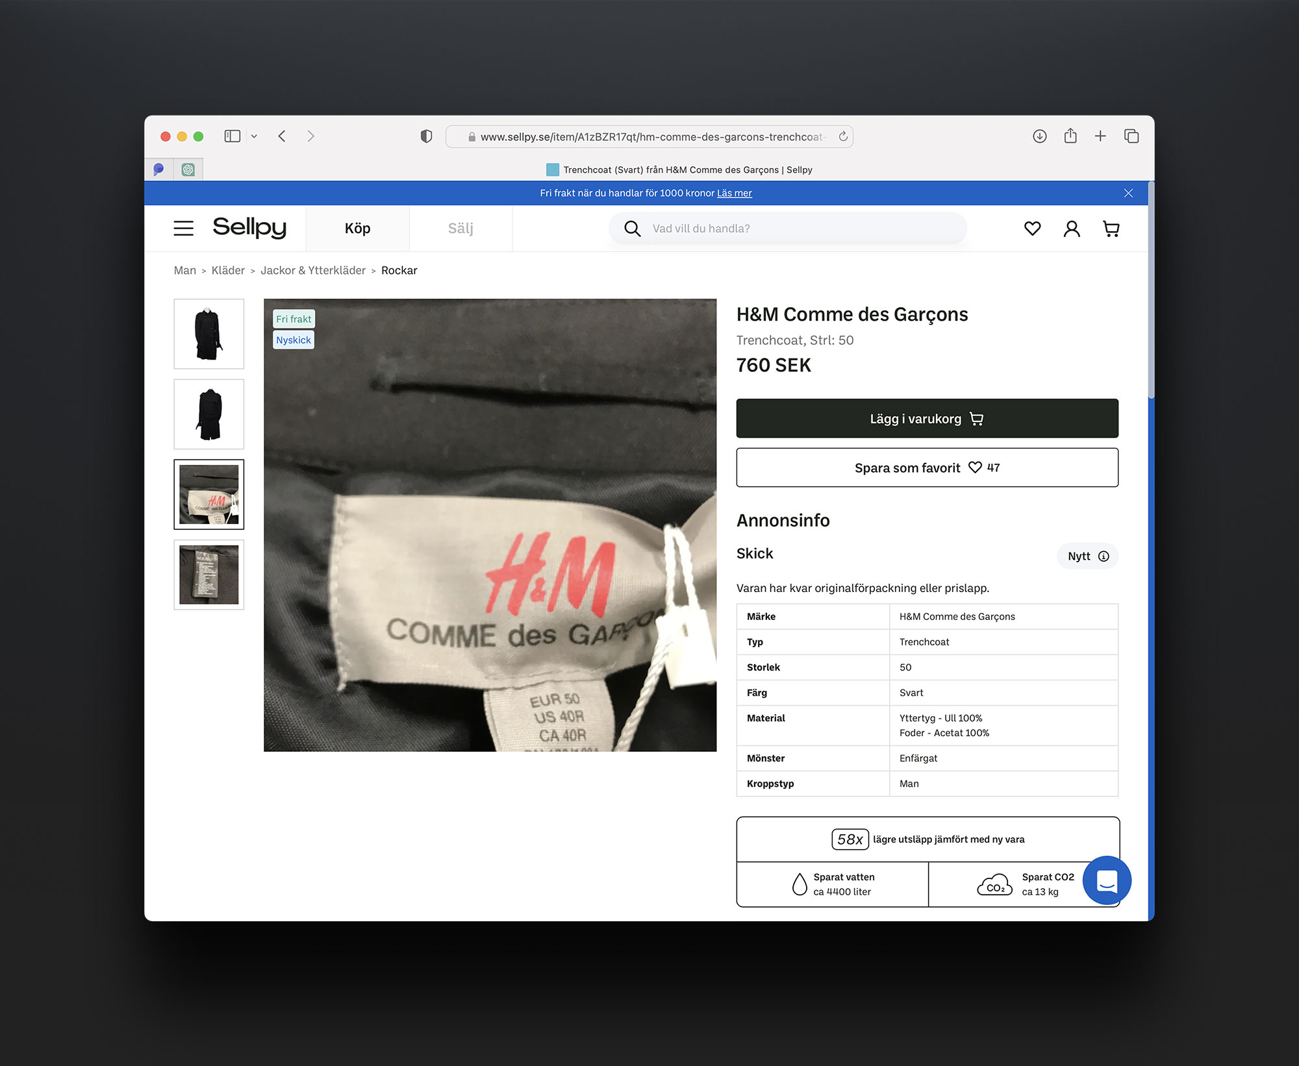The image size is (1299, 1066).
Task: Open the favorites heart icon in the navbar
Action: (1031, 229)
